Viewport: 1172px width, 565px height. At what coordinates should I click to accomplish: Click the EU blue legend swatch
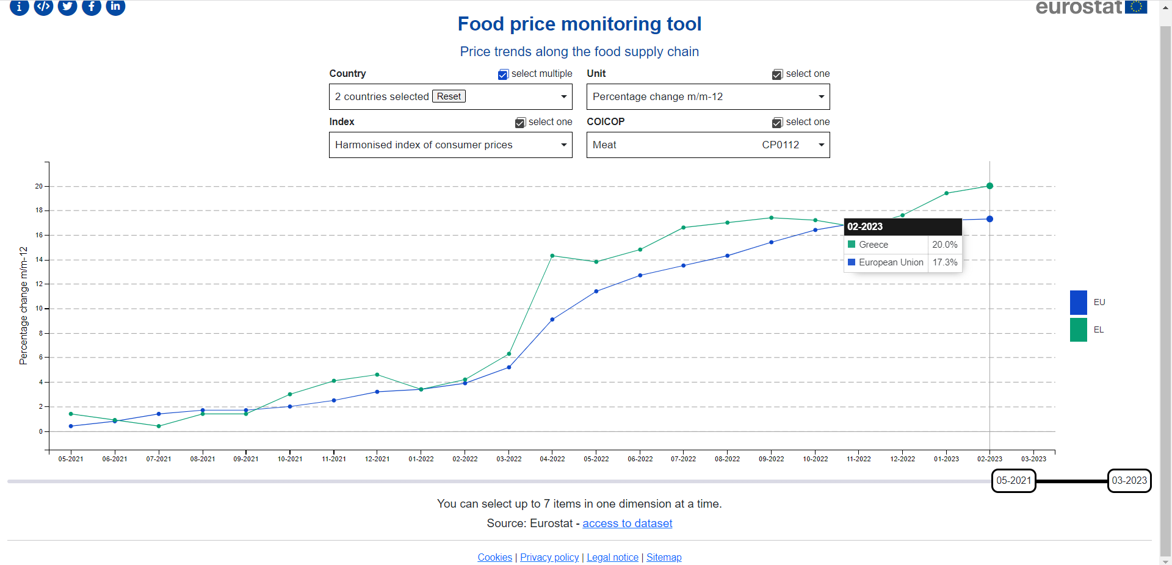[1078, 302]
